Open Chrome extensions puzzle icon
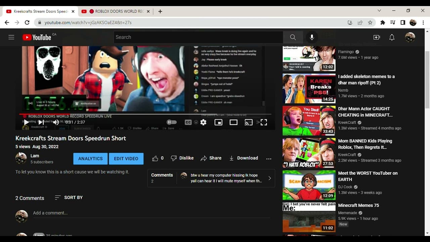430x242 pixels. [383, 23]
